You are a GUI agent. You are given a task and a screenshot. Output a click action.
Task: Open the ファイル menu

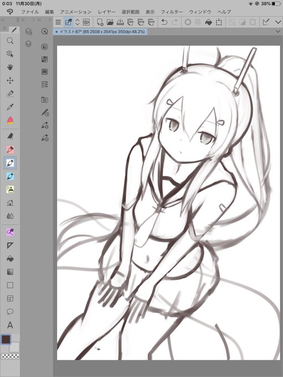pyautogui.click(x=30, y=12)
